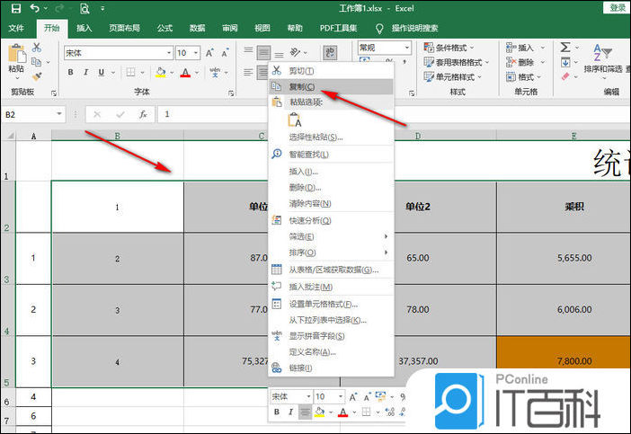Click the Save icon in the title bar
Image resolution: width=631 pixels, height=434 pixels.
click(x=13, y=8)
